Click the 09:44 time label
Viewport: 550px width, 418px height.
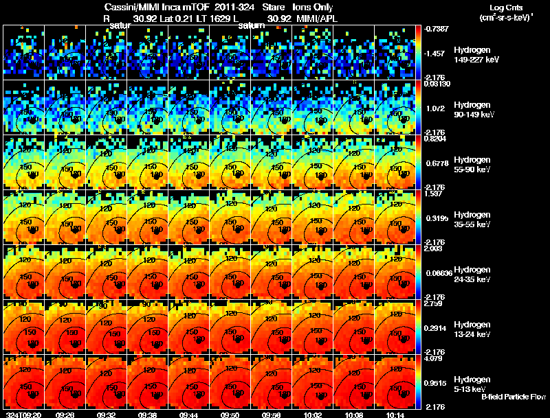(x=188, y=415)
